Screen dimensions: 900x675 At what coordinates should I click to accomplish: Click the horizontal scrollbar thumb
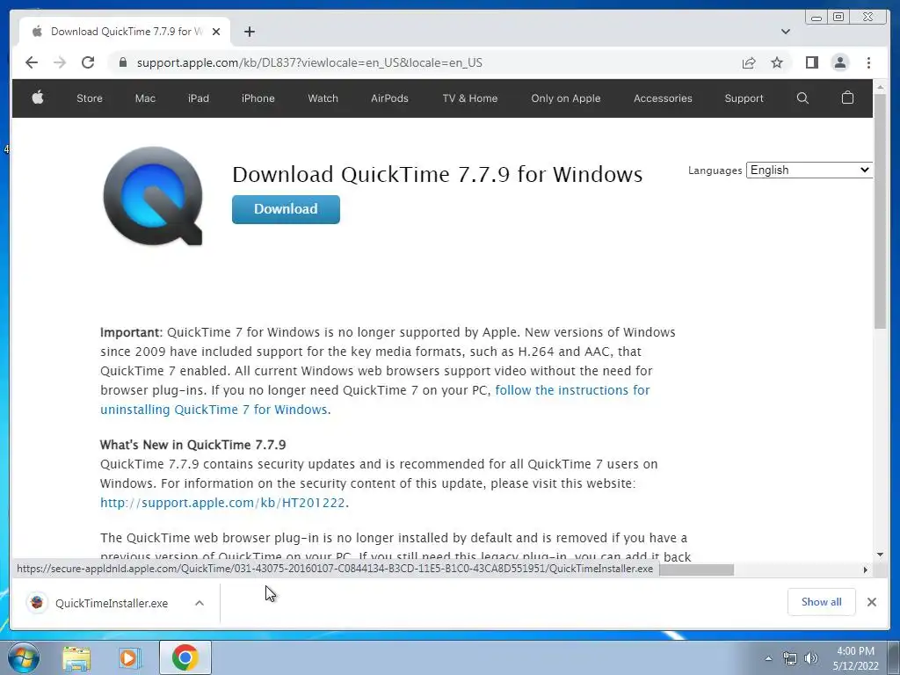(x=696, y=570)
